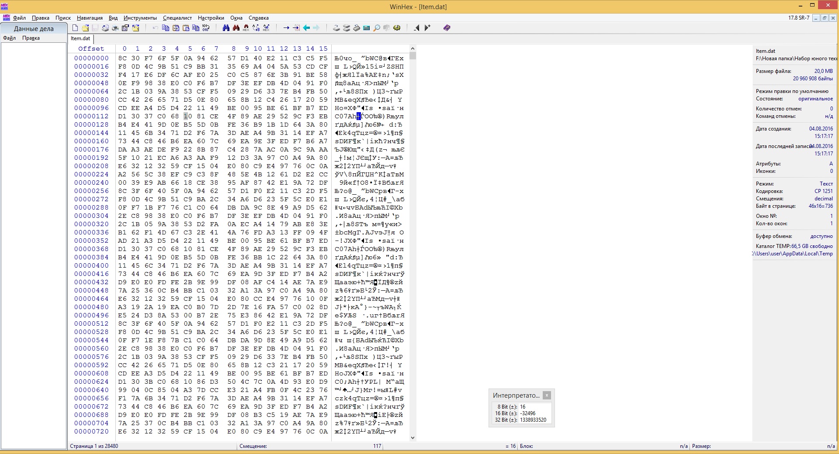Click file size 20 960 908 байты
This screenshot has width=839, height=454.
pyautogui.click(x=813, y=79)
